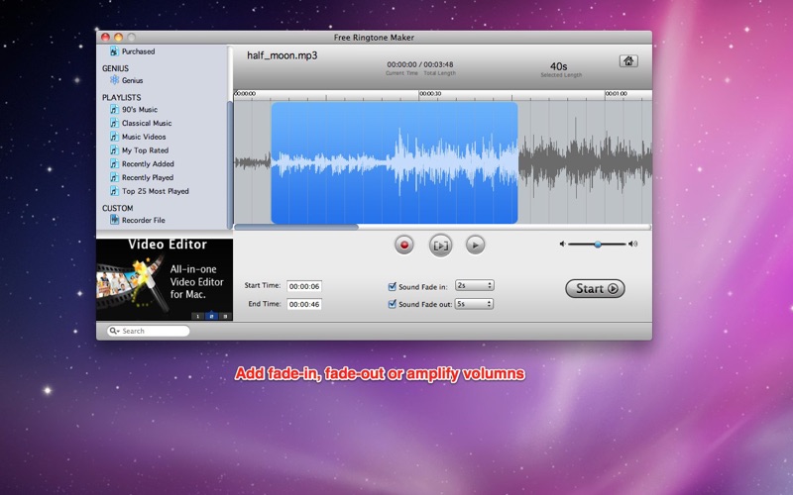Click the low-volume speaker icon
The width and height of the screenshot is (793, 495).
pos(562,244)
